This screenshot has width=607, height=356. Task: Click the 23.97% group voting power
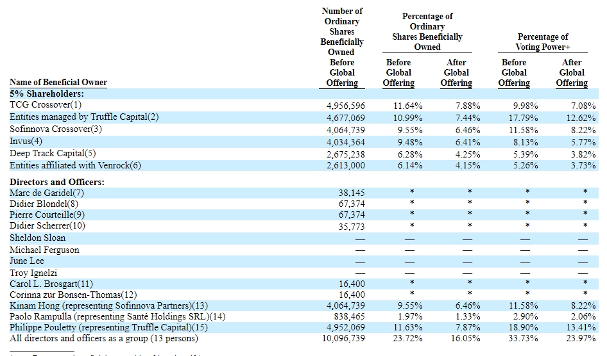pyautogui.click(x=581, y=338)
